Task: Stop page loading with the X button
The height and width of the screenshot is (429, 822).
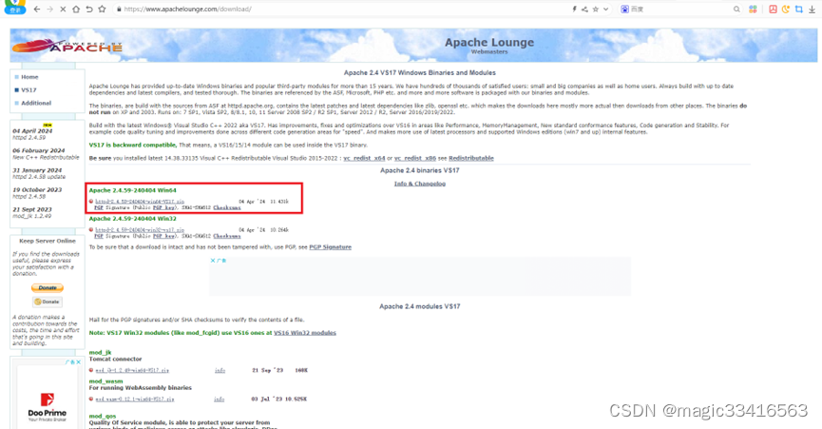Action: tap(63, 9)
